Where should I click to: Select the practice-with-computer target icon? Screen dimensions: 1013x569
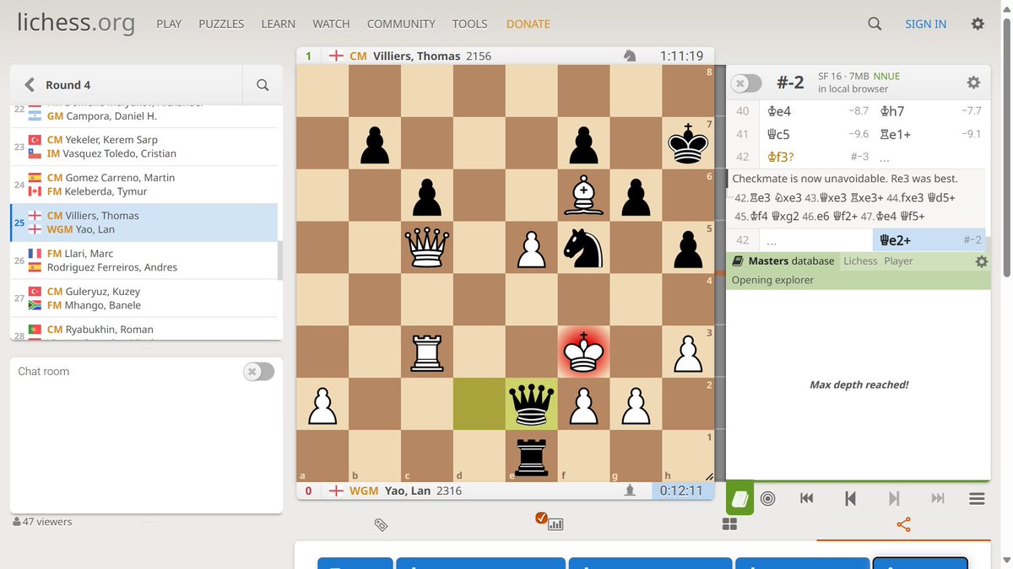(767, 498)
